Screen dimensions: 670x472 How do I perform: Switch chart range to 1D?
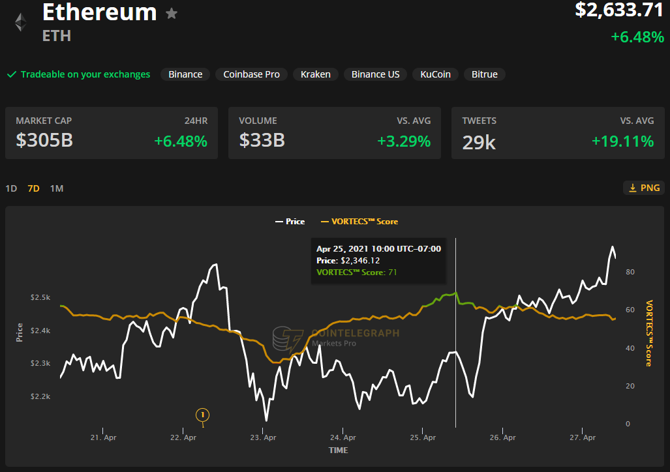coord(11,188)
